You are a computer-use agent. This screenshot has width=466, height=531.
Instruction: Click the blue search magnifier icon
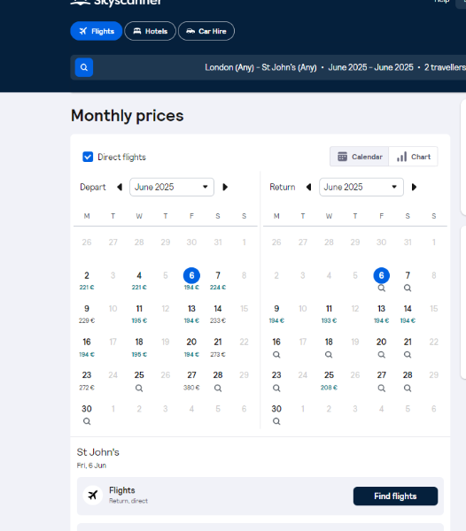click(83, 67)
